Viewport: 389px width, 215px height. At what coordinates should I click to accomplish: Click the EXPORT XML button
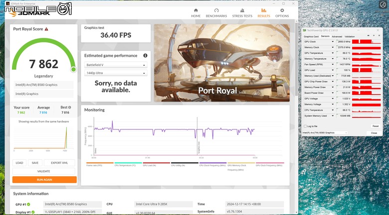coord(59,163)
